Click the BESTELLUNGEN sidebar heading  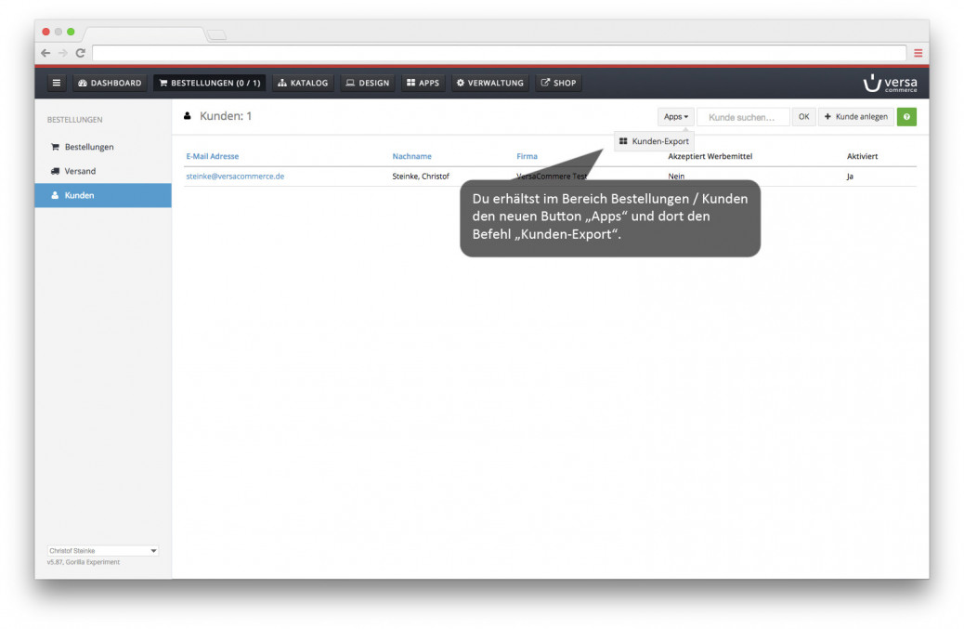(x=75, y=120)
